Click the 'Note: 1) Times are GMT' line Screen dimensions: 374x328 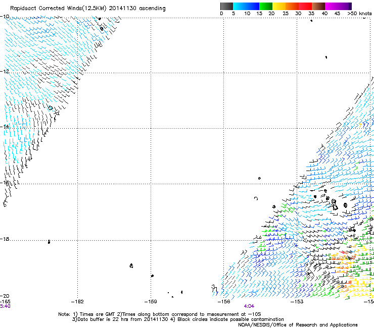click(160, 314)
